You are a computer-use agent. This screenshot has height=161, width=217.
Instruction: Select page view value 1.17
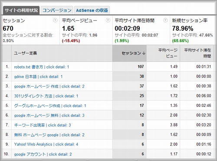point(174,154)
